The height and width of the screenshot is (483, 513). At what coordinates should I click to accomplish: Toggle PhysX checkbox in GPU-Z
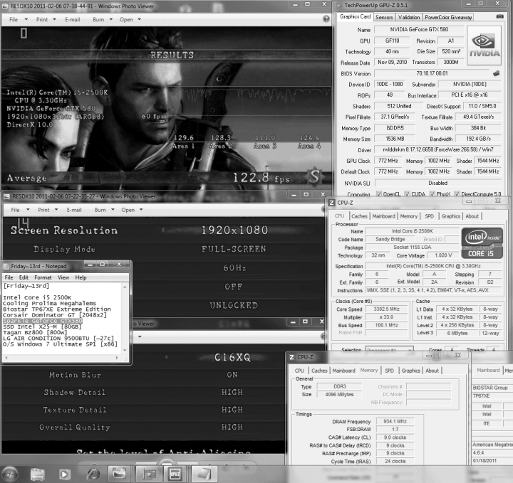(x=432, y=194)
